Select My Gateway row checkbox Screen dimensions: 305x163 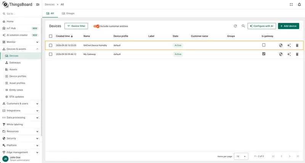point(51,54)
